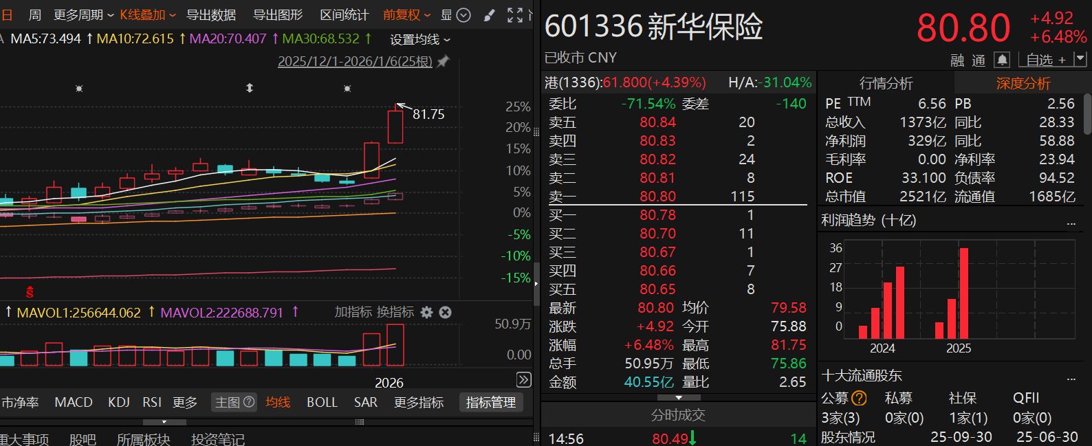Close the volume indicator panel
1092x446 pixels.
[445, 312]
